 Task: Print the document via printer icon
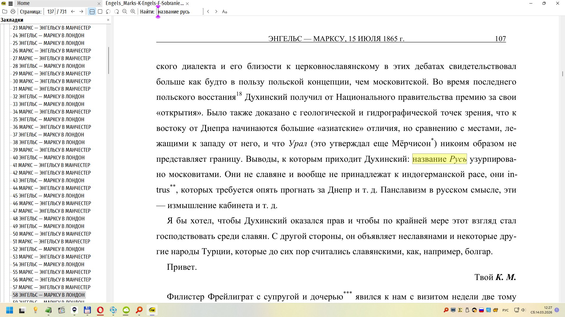coord(13,11)
